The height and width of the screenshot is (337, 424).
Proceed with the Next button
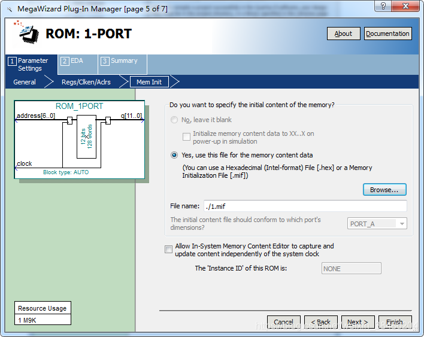[x=358, y=322]
